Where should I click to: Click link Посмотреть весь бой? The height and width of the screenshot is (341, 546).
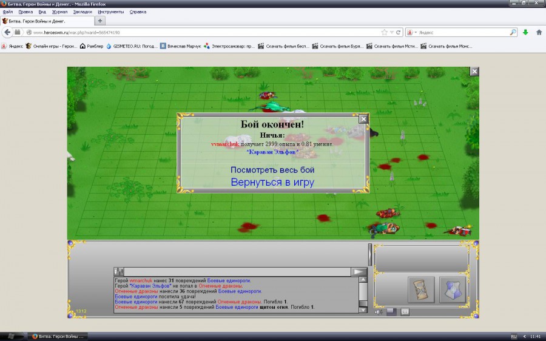click(272, 170)
